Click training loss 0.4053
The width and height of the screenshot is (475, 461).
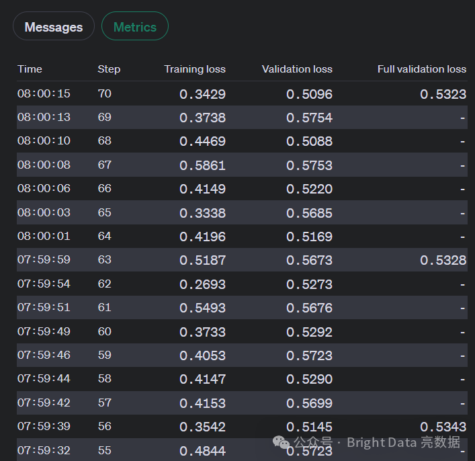pos(202,355)
